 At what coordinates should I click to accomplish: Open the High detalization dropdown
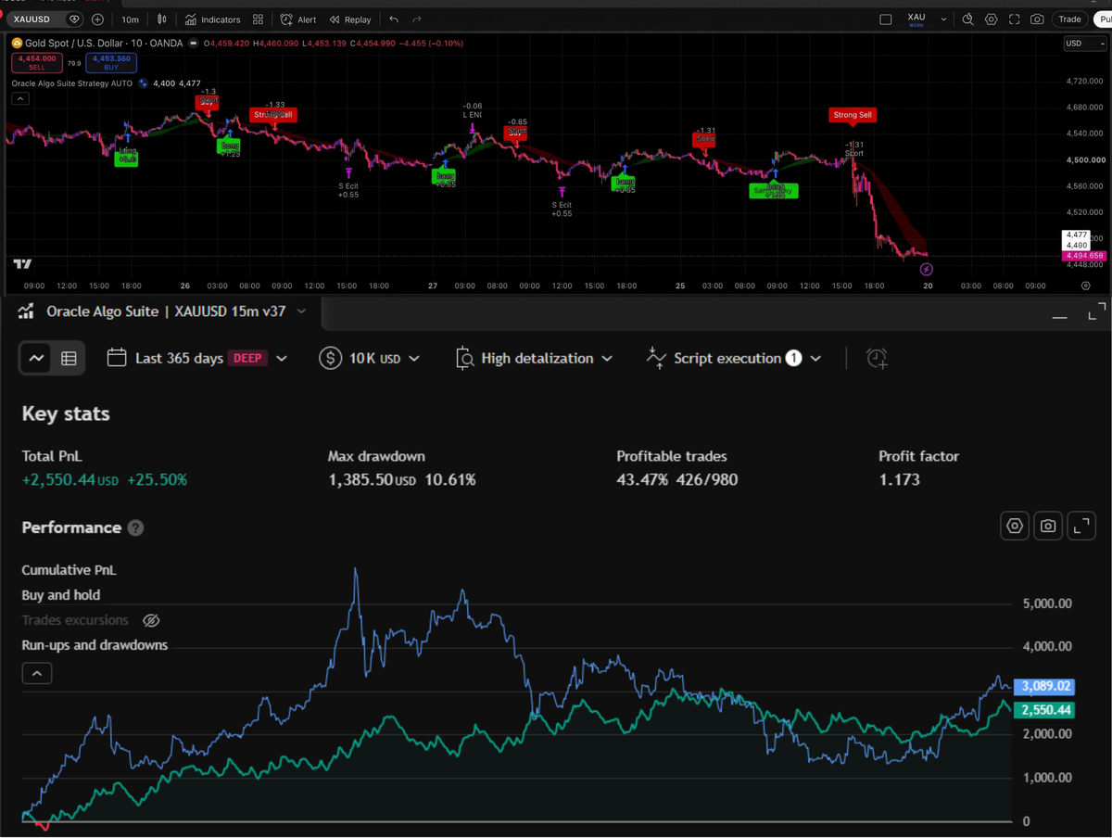534,358
